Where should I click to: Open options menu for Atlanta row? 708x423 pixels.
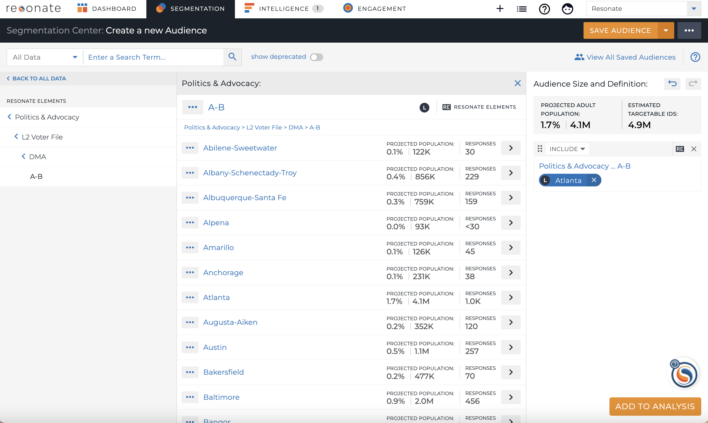[x=190, y=297]
